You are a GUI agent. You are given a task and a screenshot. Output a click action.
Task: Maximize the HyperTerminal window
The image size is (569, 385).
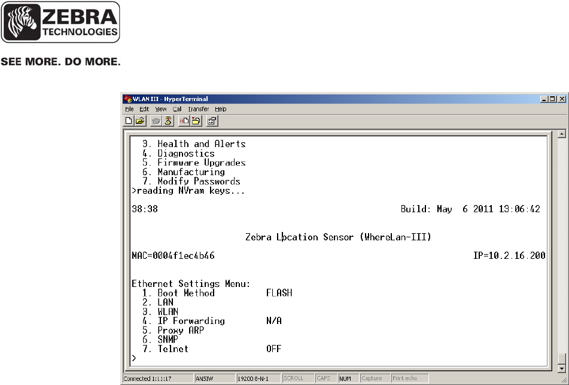tap(552, 99)
